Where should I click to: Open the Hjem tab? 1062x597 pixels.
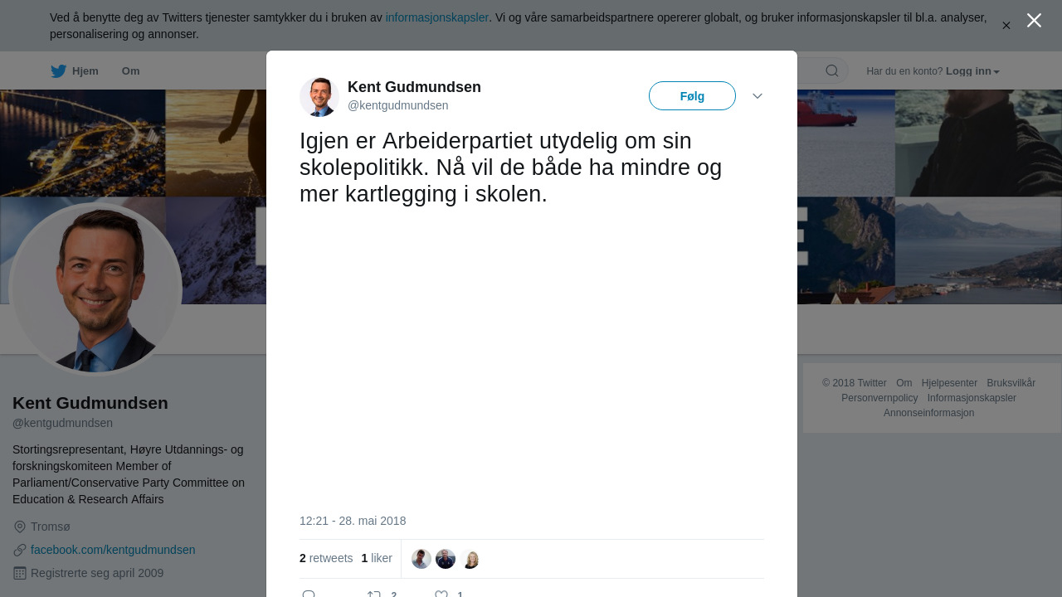tap(75, 71)
